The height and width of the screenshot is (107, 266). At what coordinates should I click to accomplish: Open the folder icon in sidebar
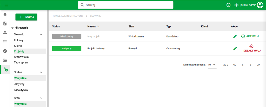point(5,60)
